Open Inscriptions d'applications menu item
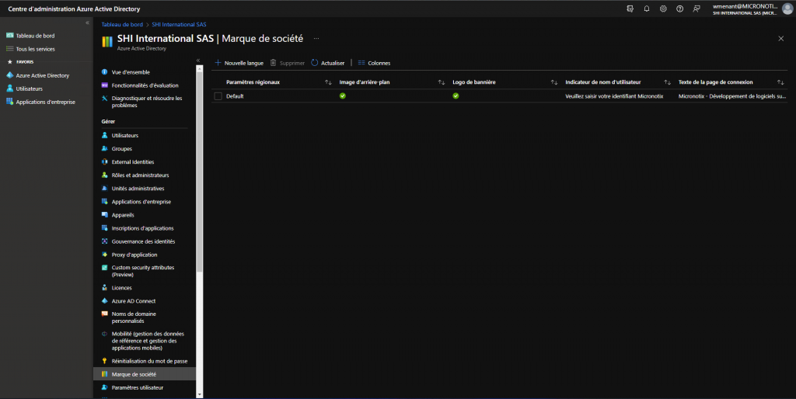The width and height of the screenshot is (796, 399). [145, 228]
